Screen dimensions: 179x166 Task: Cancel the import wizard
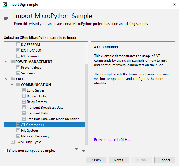pyautogui.click(x=165, y=160)
